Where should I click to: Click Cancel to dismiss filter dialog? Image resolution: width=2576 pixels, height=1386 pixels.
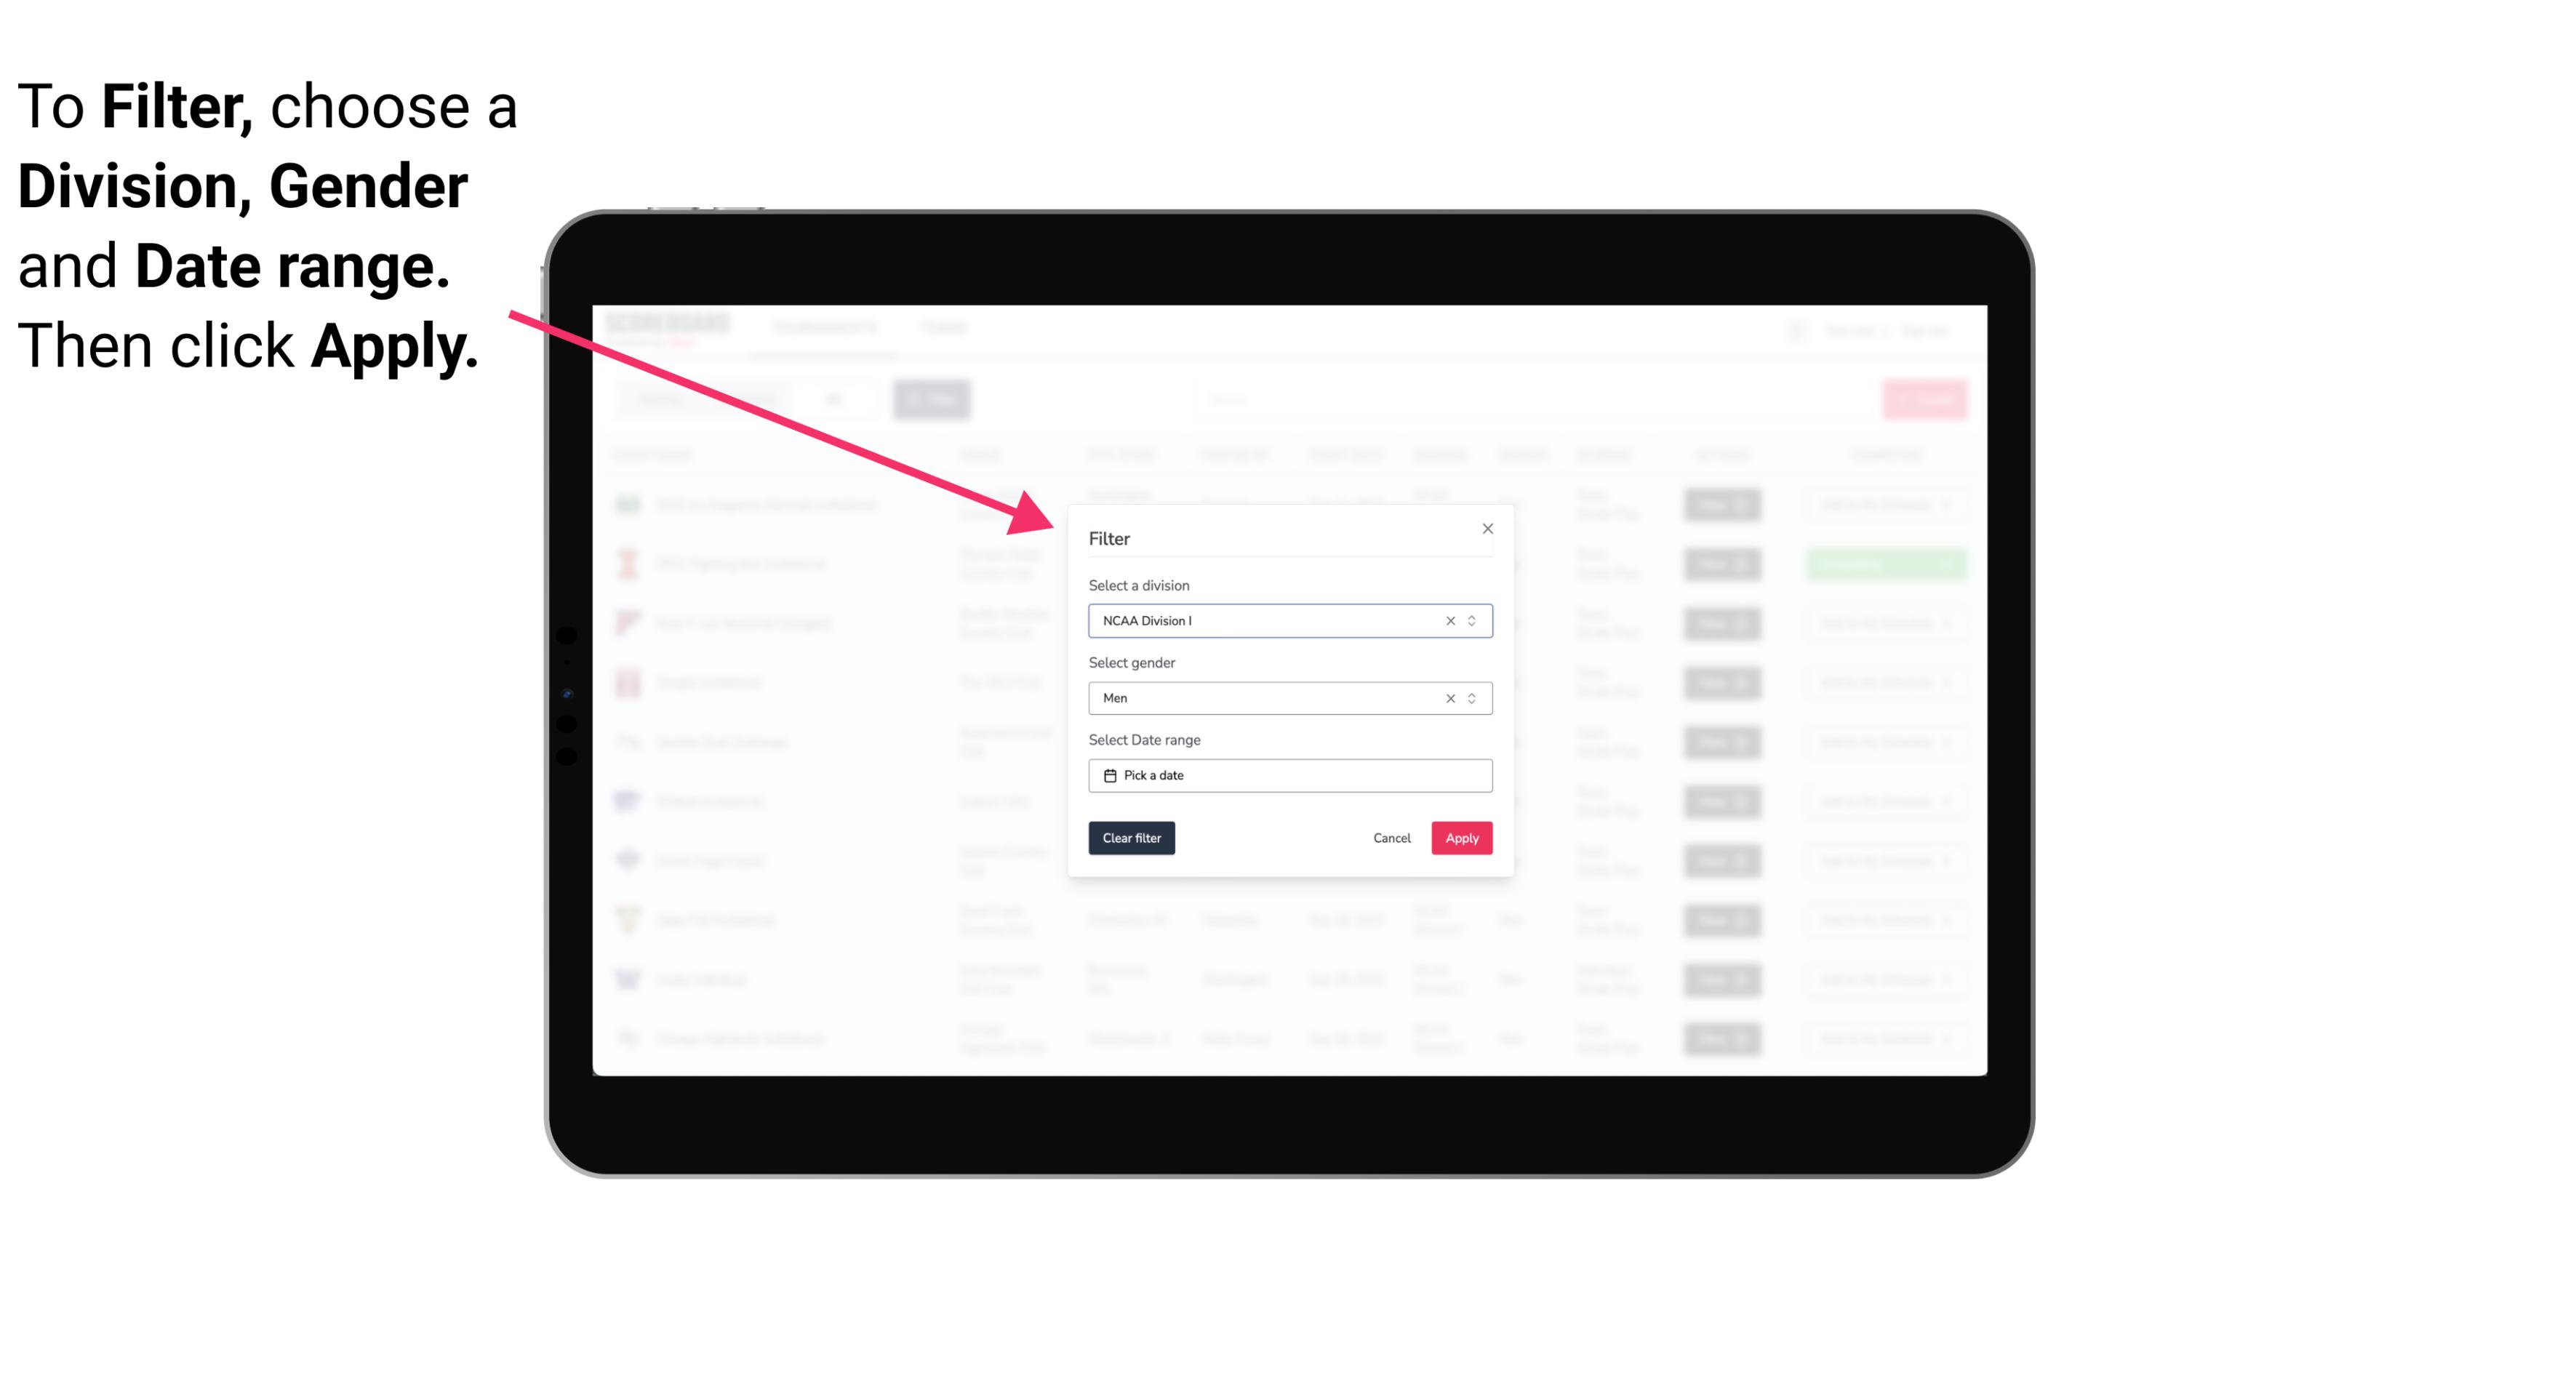tap(1393, 838)
